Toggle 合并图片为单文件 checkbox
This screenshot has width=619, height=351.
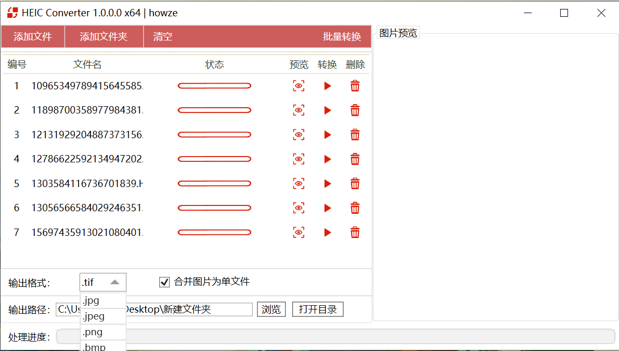point(164,282)
